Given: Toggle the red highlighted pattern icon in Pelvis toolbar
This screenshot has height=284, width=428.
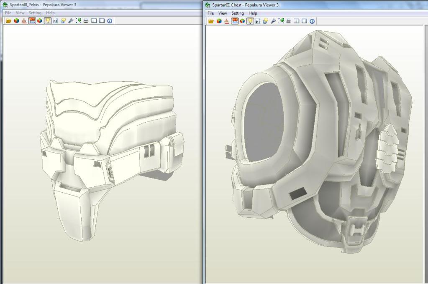Looking at the screenshot, I should pyautogui.click(x=32, y=21).
